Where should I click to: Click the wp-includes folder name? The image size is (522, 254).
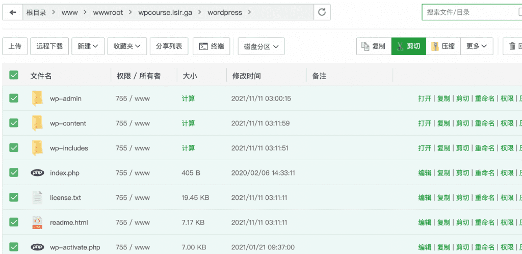tap(69, 148)
